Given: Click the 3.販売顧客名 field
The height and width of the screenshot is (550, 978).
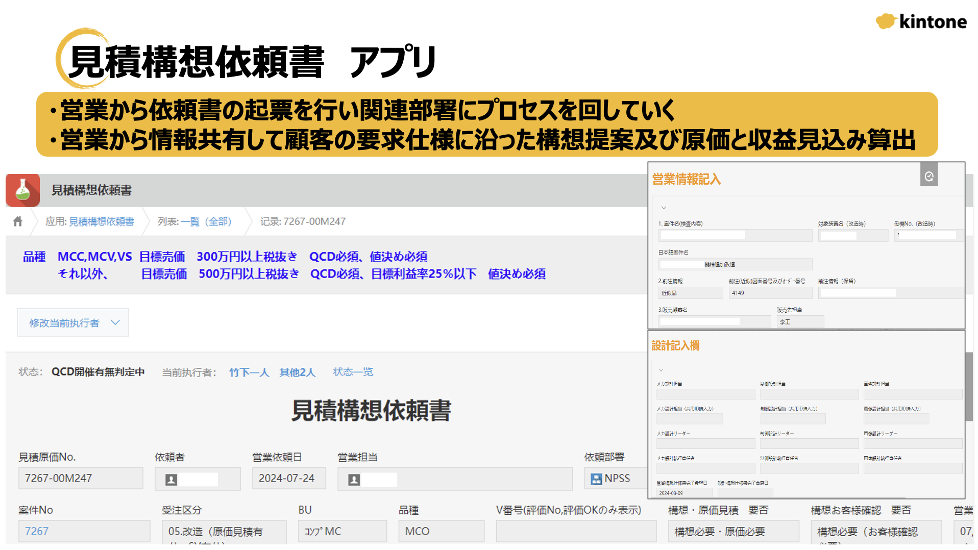Looking at the screenshot, I should click(715, 321).
